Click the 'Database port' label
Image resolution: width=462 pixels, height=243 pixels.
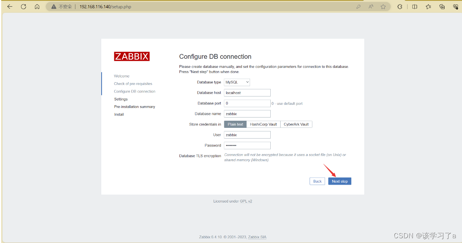tap(209, 103)
